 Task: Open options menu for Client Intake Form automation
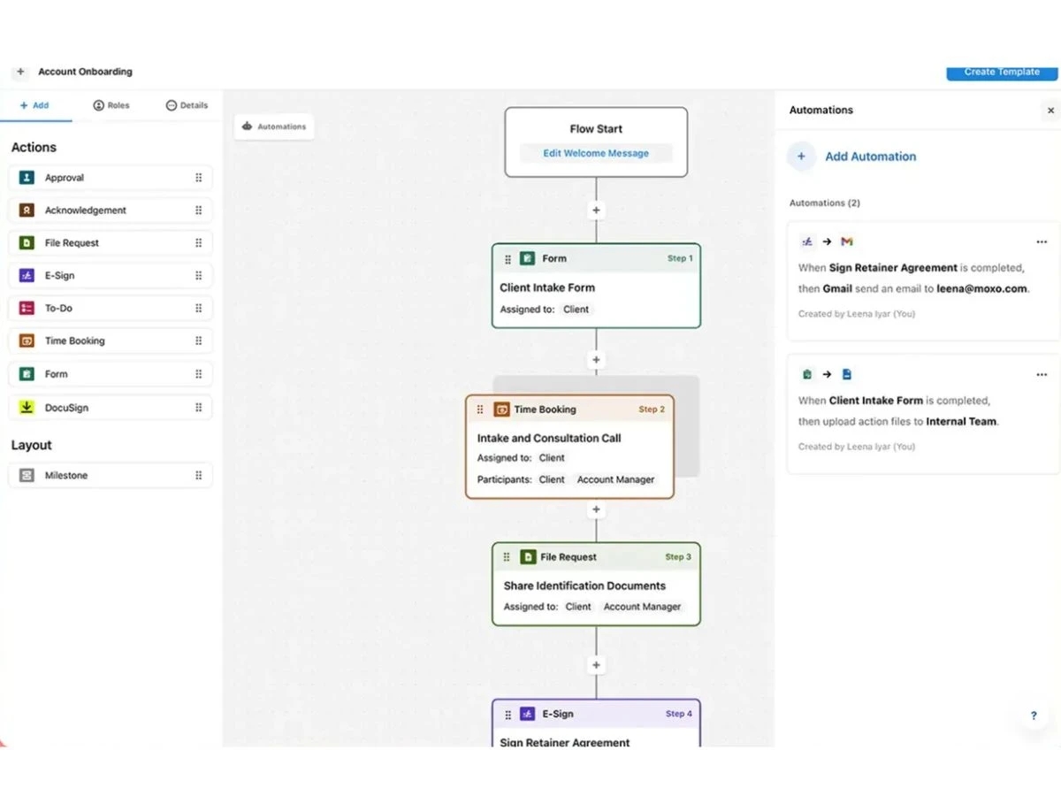1042,375
